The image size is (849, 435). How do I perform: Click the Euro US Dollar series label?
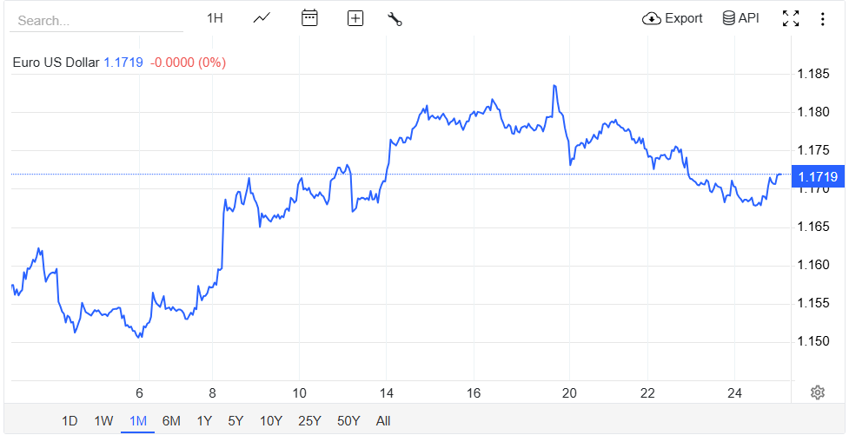pyautogui.click(x=56, y=63)
